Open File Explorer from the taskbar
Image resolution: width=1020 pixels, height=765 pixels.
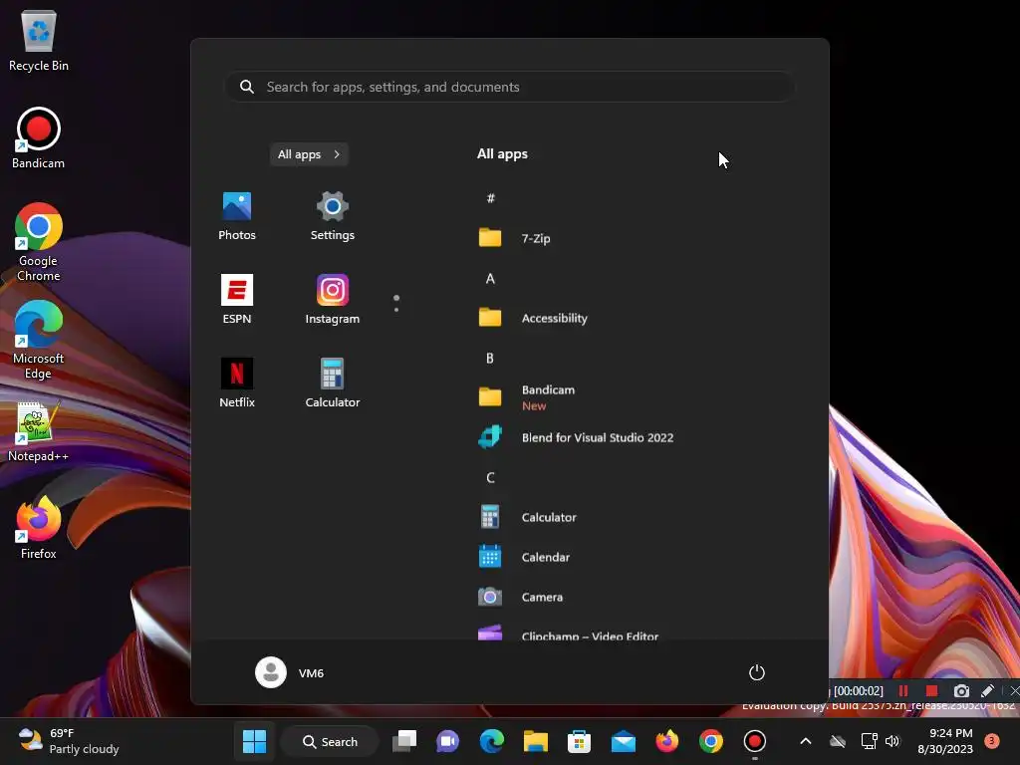coord(535,741)
